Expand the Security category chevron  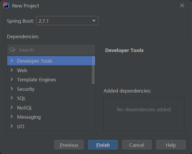12,89
